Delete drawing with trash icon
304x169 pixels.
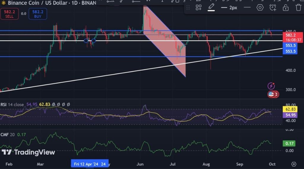coord(298,7)
